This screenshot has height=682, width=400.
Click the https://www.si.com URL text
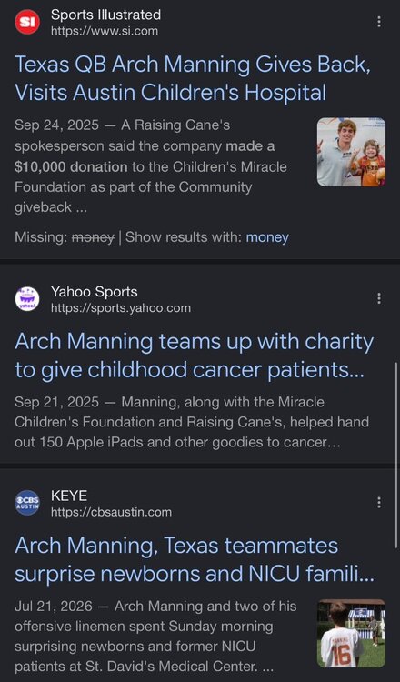coord(105,31)
